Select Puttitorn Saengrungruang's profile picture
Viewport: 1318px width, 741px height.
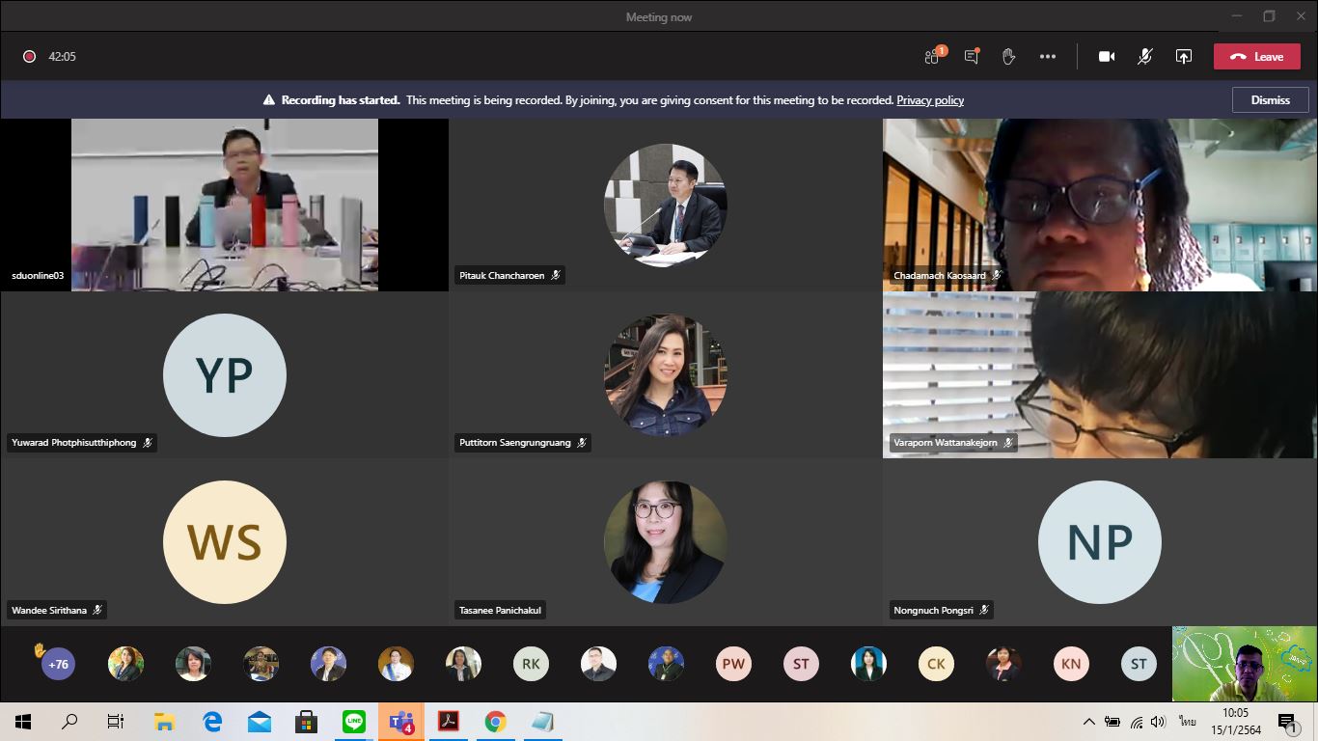tap(665, 374)
